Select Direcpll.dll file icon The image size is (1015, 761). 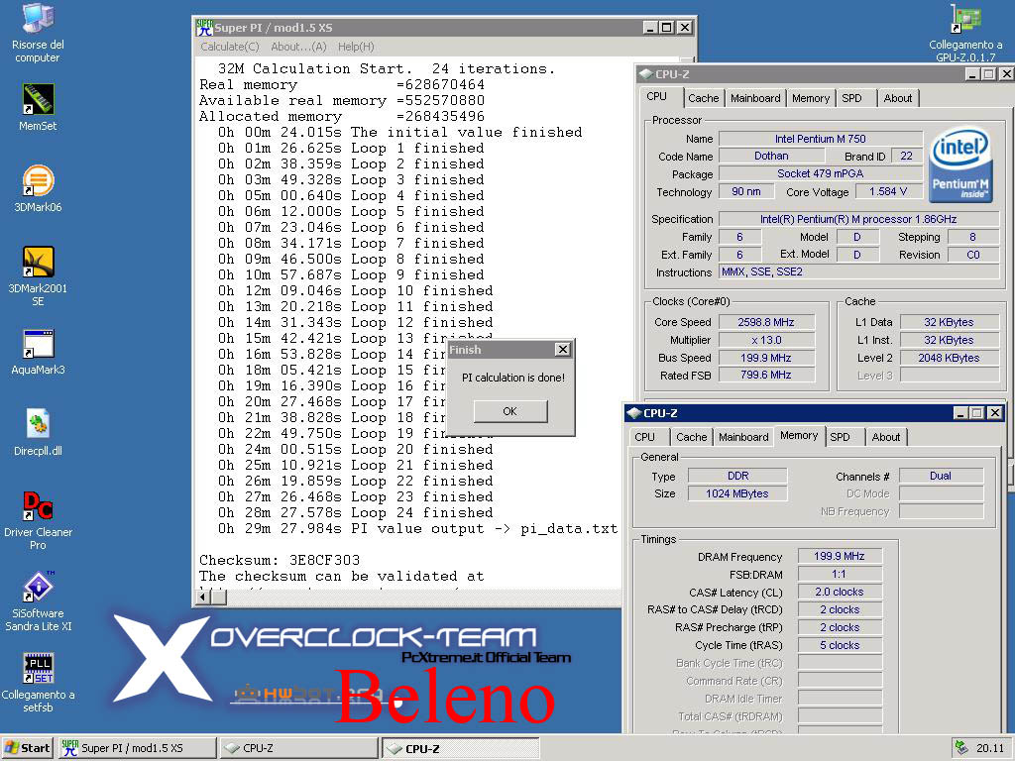click(38, 432)
